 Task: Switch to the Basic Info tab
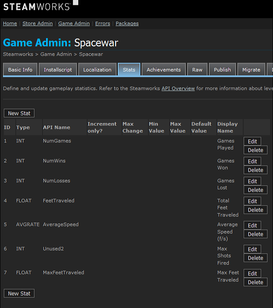point(20,70)
